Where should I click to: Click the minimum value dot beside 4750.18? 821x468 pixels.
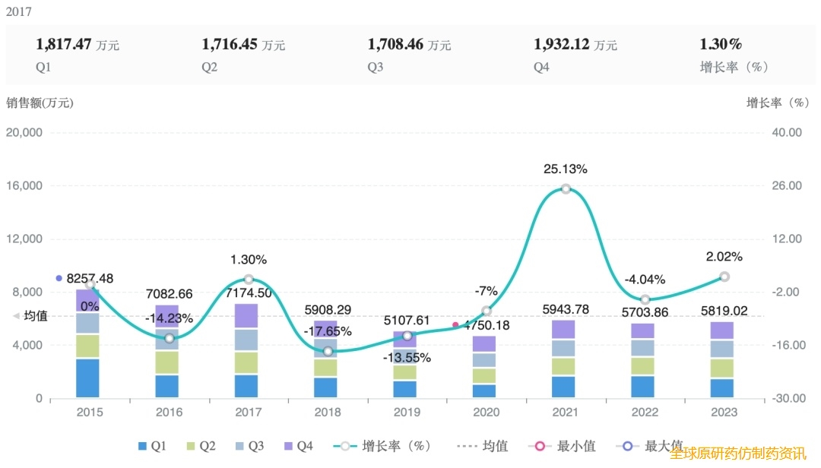pyautogui.click(x=455, y=325)
